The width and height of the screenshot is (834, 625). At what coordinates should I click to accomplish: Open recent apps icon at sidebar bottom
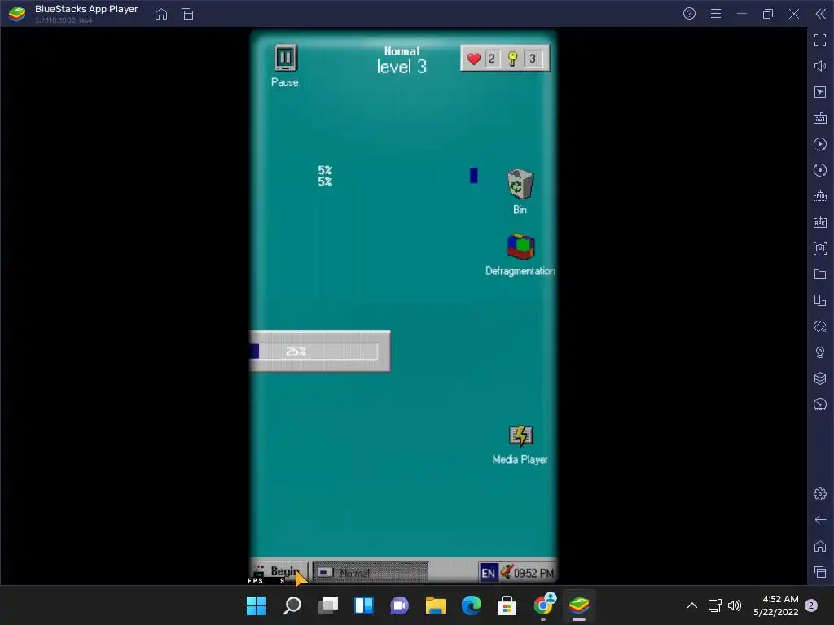click(x=820, y=572)
